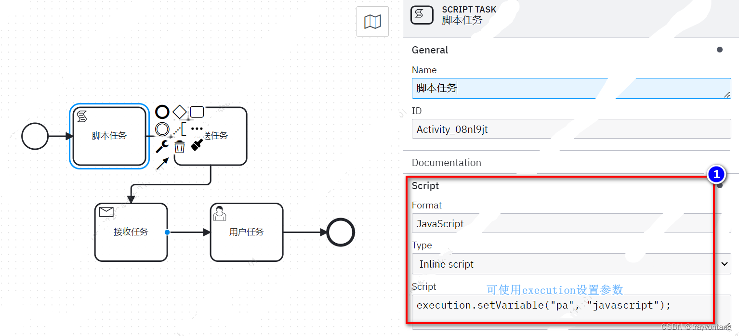Append an end event to the script task

point(162,112)
